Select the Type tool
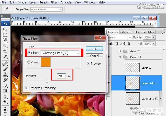This screenshot has height=116, width=166. pyautogui.click(x=5, y=114)
